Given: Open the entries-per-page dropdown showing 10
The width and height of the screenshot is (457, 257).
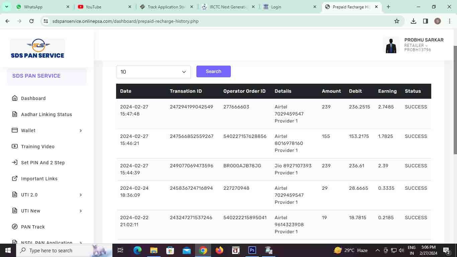Looking at the screenshot, I should coord(153,72).
